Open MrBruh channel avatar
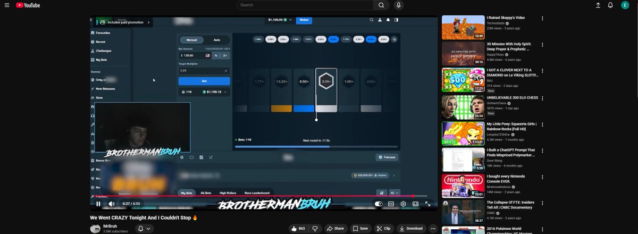638x234 pixels. coord(95,229)
